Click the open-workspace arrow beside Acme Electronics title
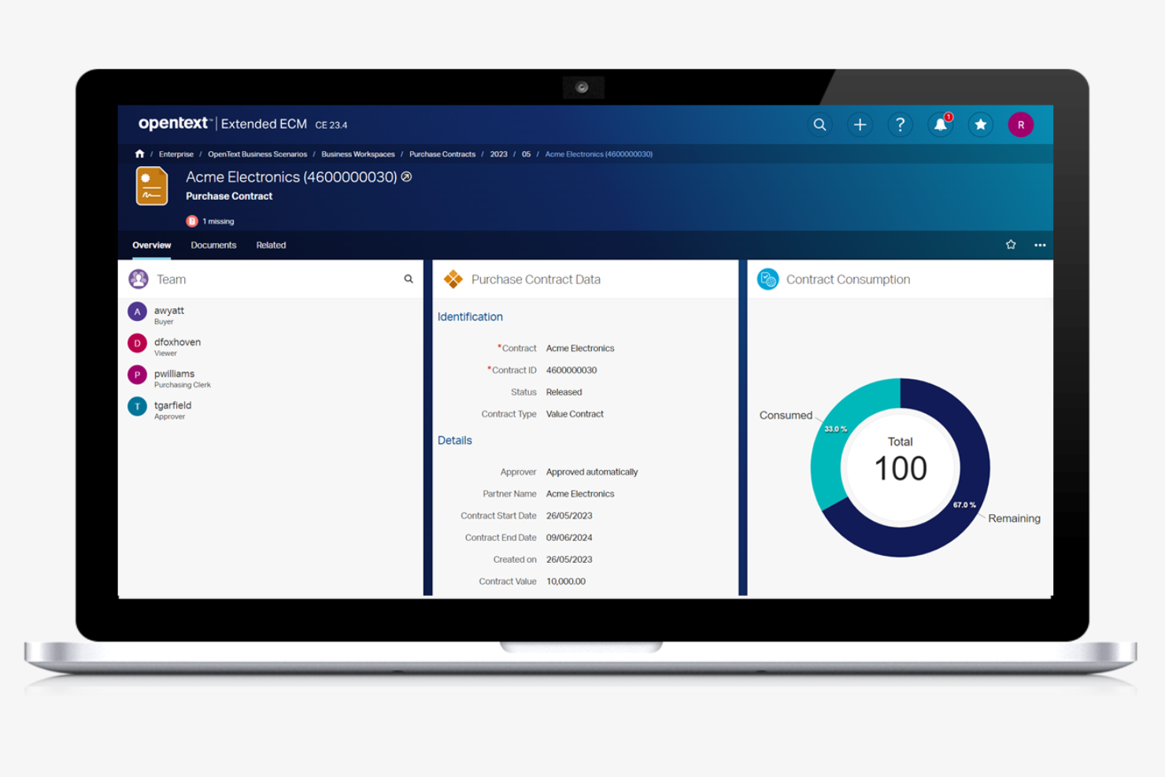This screenshot has height=777, width=1165. pyautogui.click(x=405, y=178)
